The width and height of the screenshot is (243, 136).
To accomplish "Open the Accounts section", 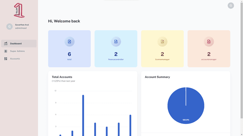I will coord(19,59).
